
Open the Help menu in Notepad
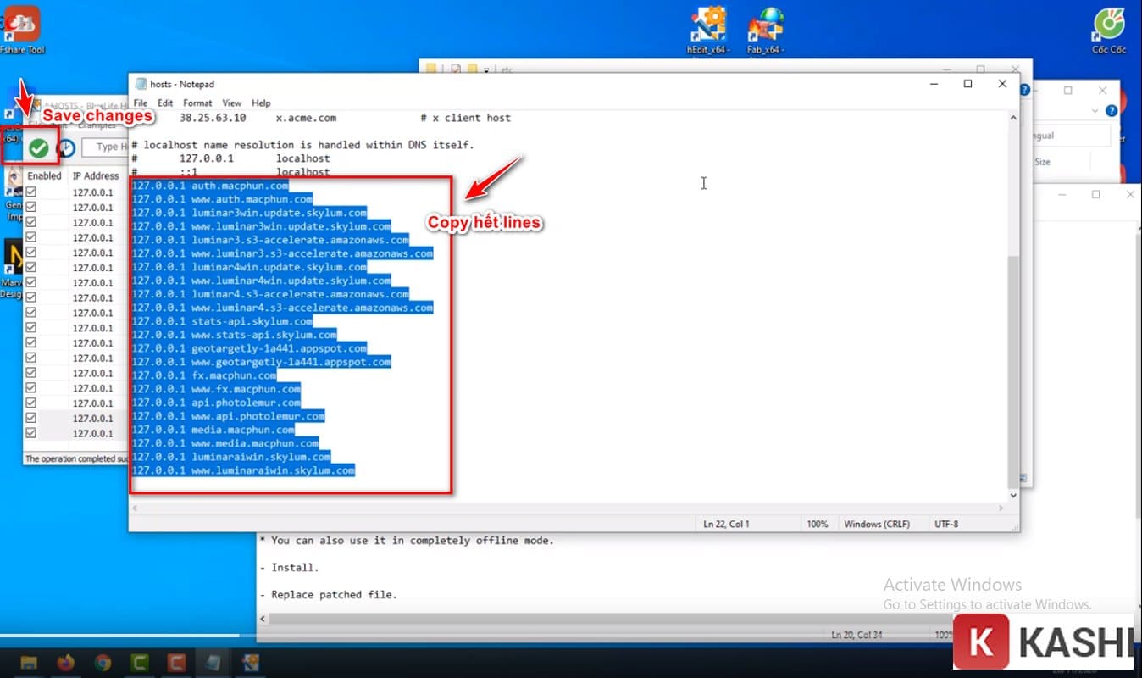[x=261, y=103]
